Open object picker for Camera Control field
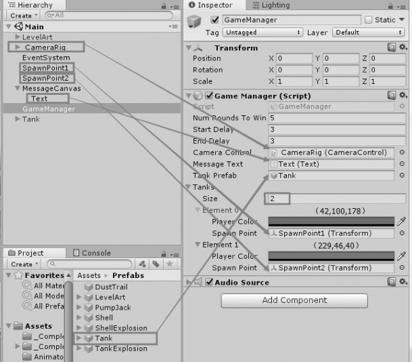The image size is (412, 362). 402,152
